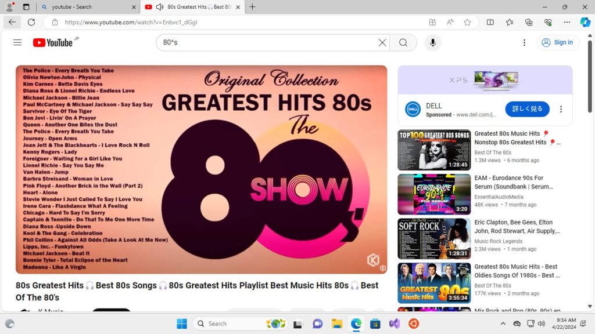Viewport: 595px width, 334px height.
Task: Clear the YouTube search box text
Action: tap(382, 42)
